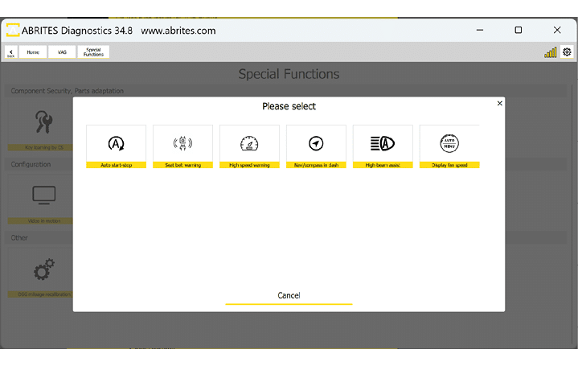Image resolution: width=578 pixels, height=366 pixels.
Task: Close the Please select dialog with X
Action: click(500, 103)
